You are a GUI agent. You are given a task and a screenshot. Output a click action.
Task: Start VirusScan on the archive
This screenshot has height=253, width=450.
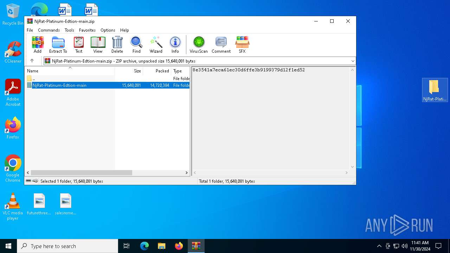coord(199,45)
